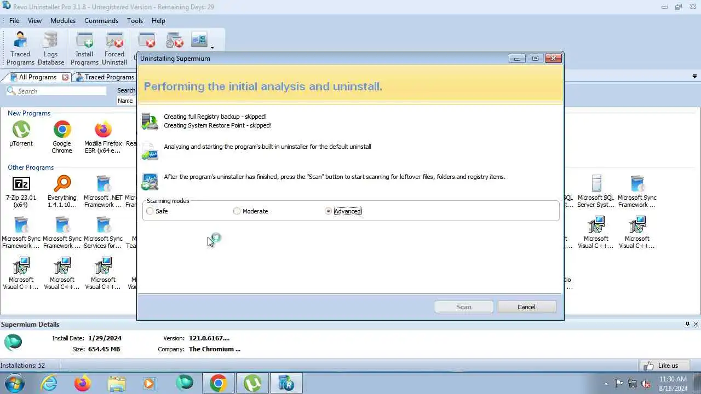
Task: Click the Size value 654.45 MB
Action: click(104, 349)
